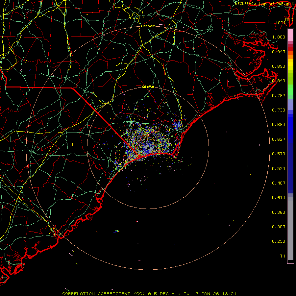Click the 50 NMI range ring label

pyautogui.click(x=148, y=87)
